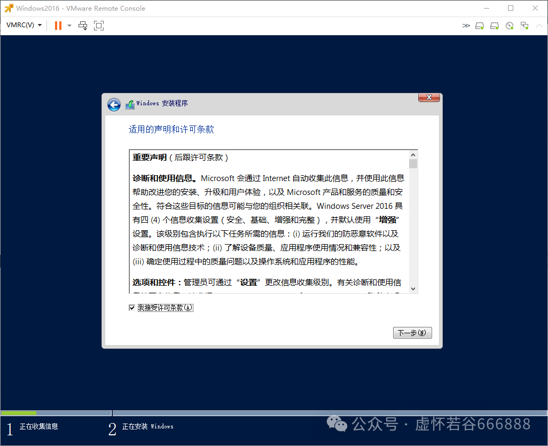Close the VMware Remote Console window
Viewport: 548px width, 446px height.
tap(535, 8)
